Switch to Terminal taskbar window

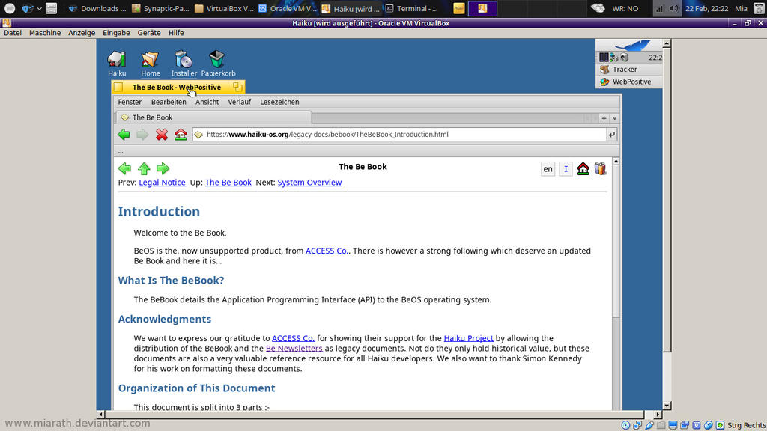pos(412,8)
